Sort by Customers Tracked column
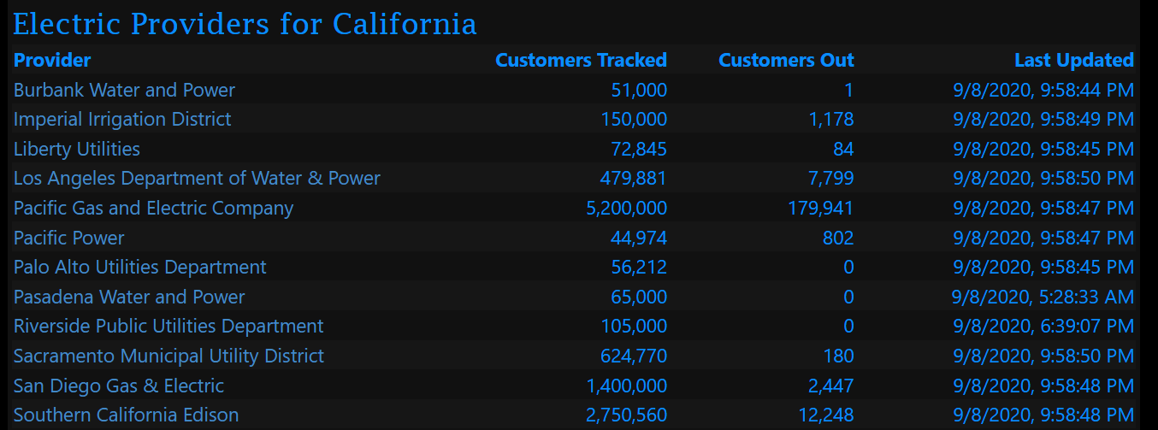The width and height of the screenshot is (1158, 430). [x=581, y=60]
